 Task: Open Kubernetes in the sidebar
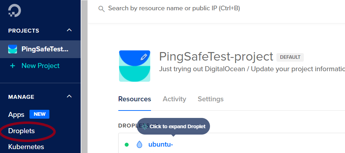26,147
